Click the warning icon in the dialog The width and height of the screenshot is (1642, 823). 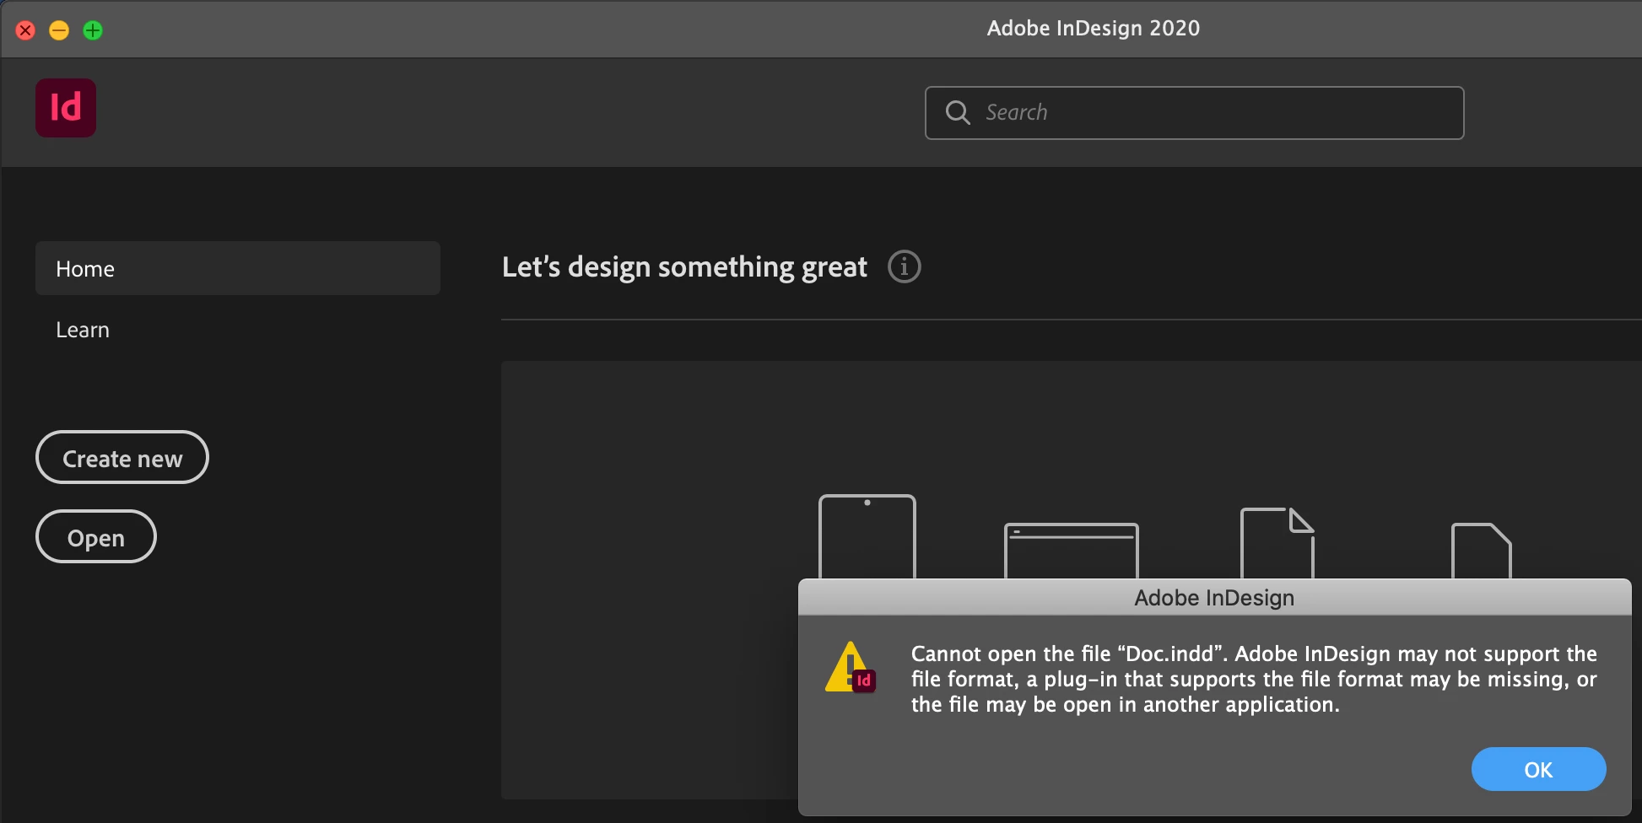(851, 668)
